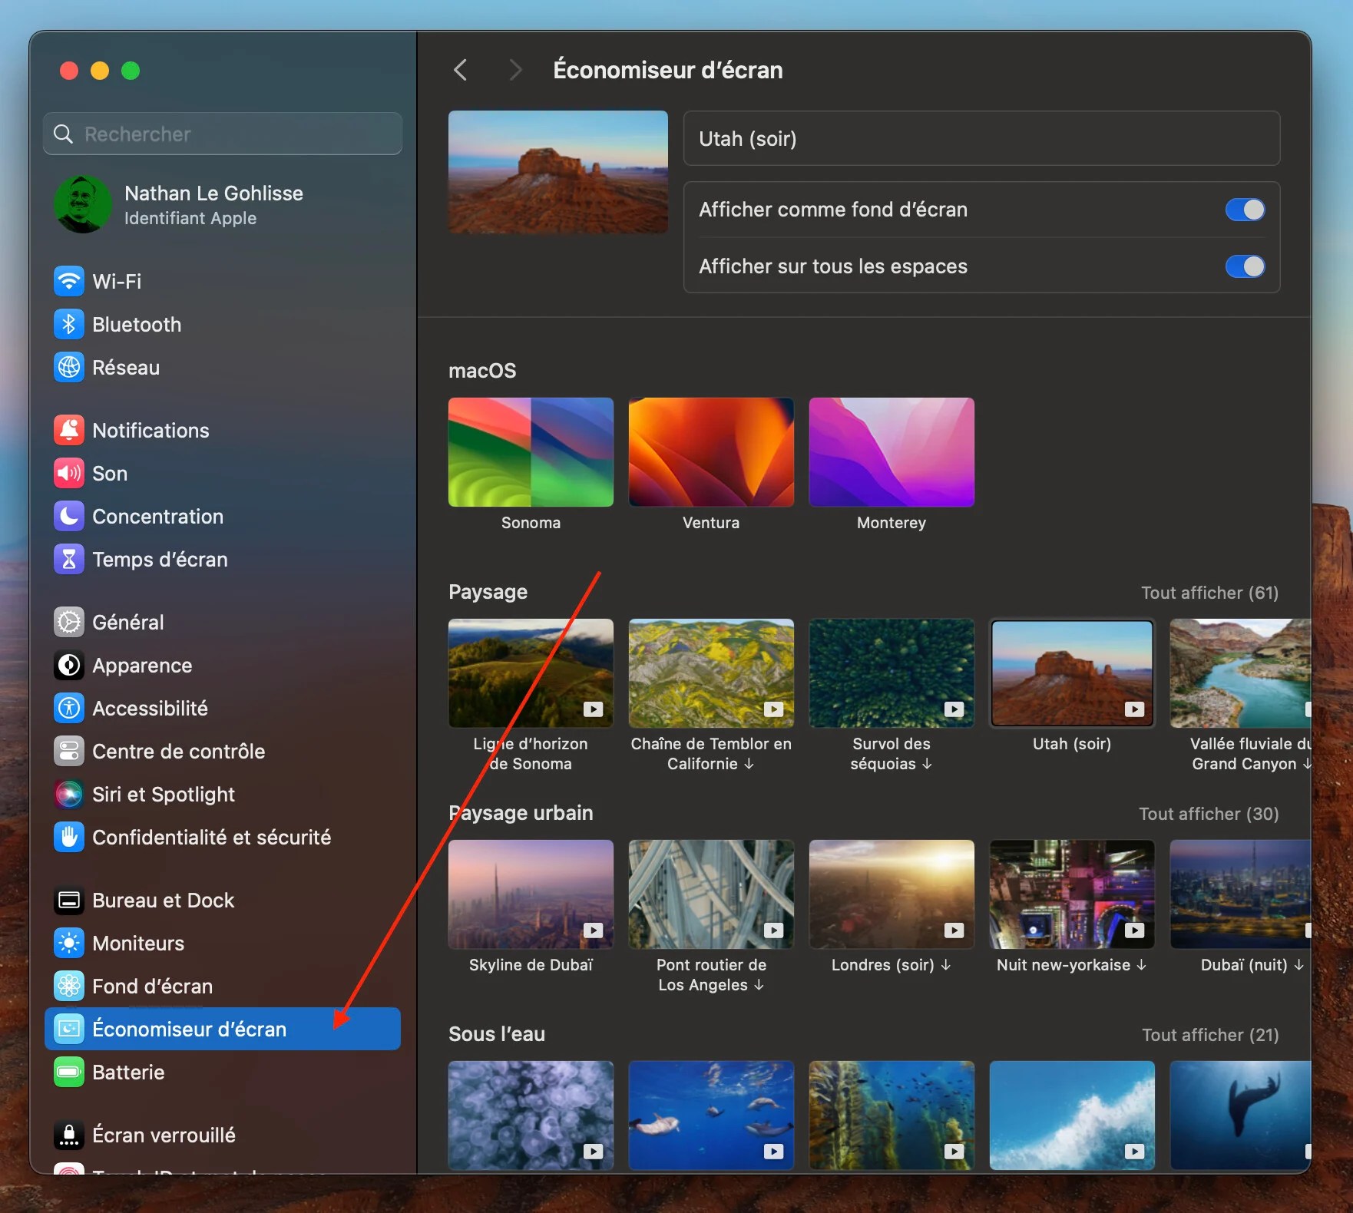The image size is (1353, 1213).
Task: Click Nathan Le Gohlisse profile avatar
Action: [83, 204]
